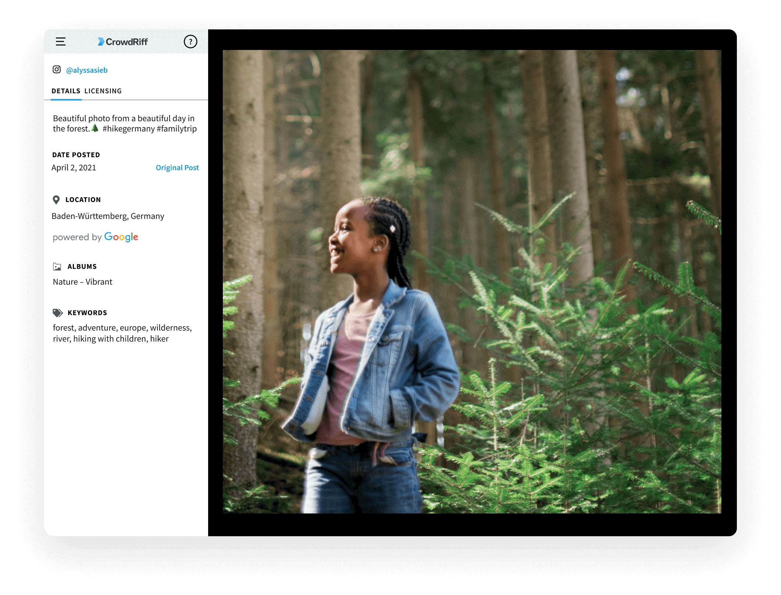This screenshot has height=595, width=781.
Task: Click the CrowdRiff logo
Action: [x=123, y=42]
